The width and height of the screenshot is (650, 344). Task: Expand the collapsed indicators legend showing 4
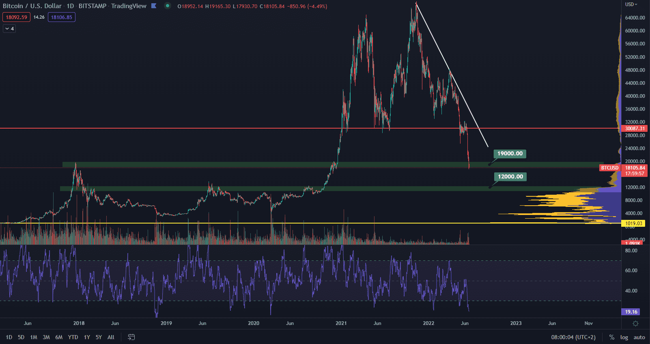pyautogui.click(x=9, y=28)
